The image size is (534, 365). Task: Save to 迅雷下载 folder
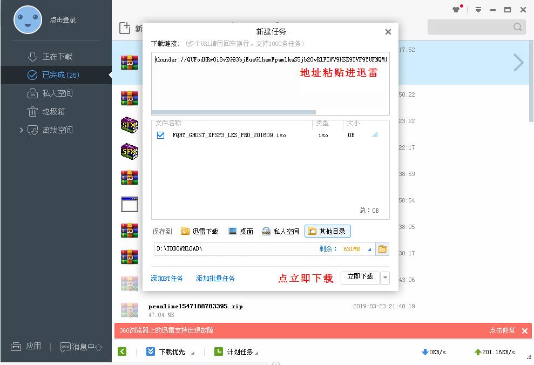tap(200, 232)
